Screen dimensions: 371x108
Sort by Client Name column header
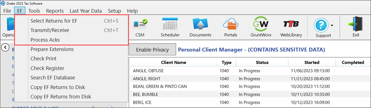pos(174,62)
